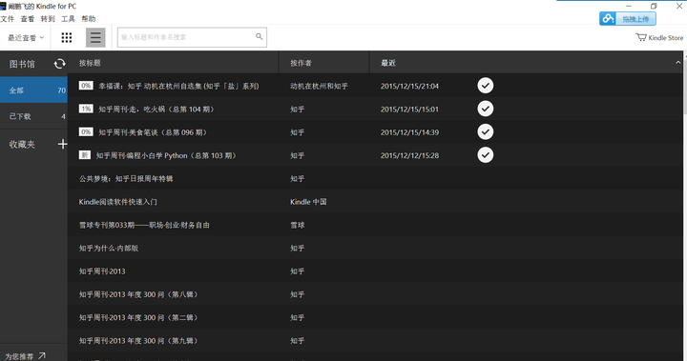Screen dimensions: 687x361
Task: Click the cloud upload button
Action: point(628,18)
